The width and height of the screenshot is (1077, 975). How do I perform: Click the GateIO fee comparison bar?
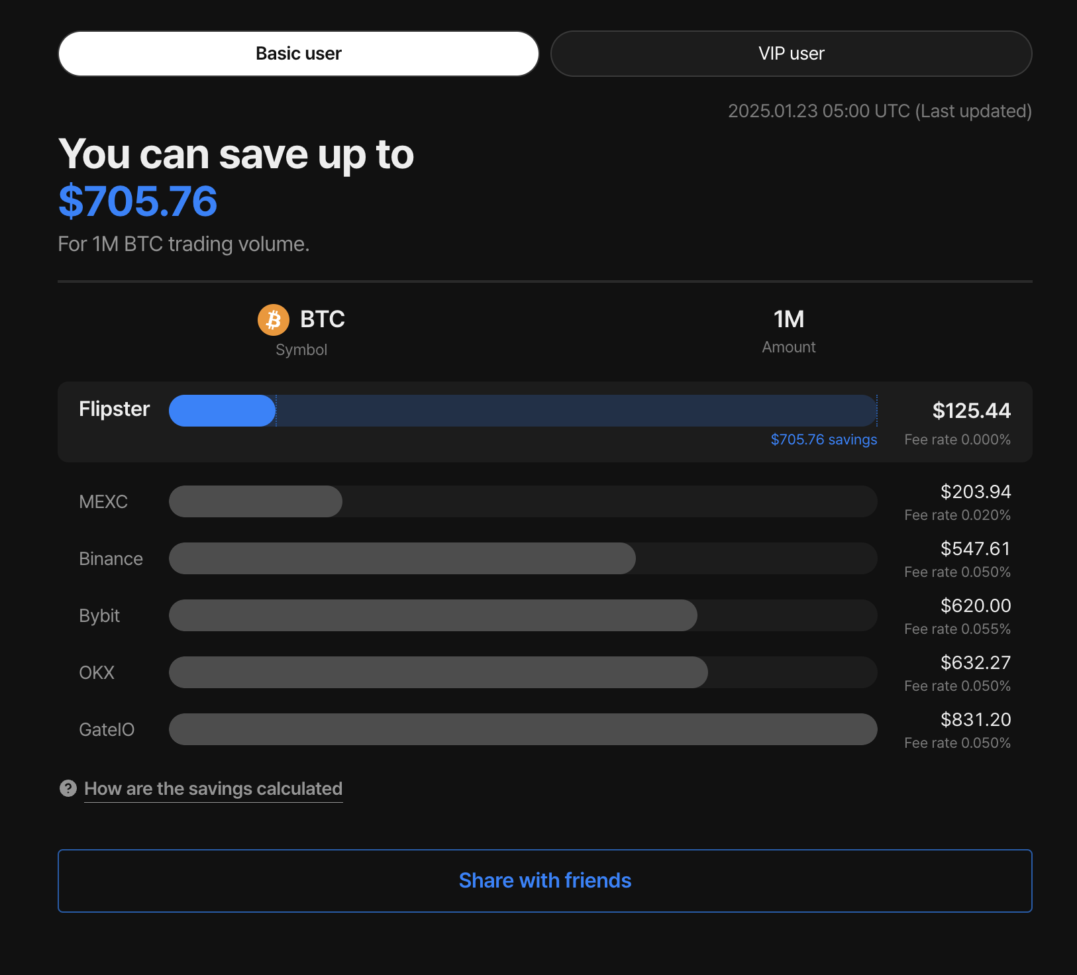pyautogui.click(x=523, y=729)
